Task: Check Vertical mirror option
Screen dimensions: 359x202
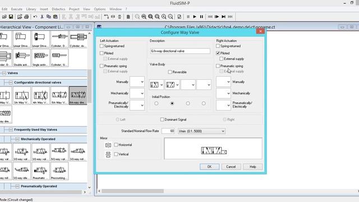Action: tap(116, 154)
